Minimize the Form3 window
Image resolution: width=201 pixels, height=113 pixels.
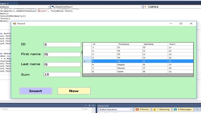pos(171,24)
